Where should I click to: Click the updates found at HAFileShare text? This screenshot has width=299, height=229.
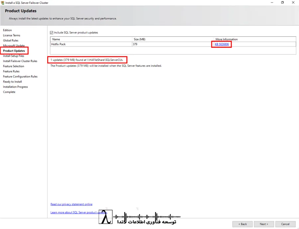(x=87, y=60)
